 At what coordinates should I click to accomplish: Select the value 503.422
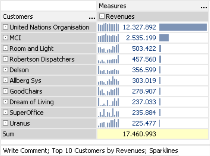[144, 49]
